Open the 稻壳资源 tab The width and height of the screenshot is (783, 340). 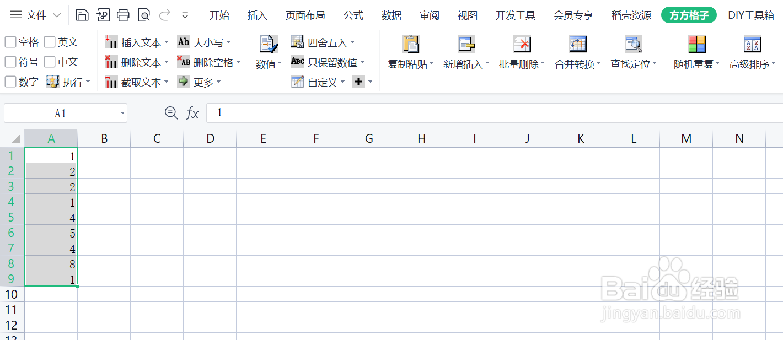click(631, 15)
